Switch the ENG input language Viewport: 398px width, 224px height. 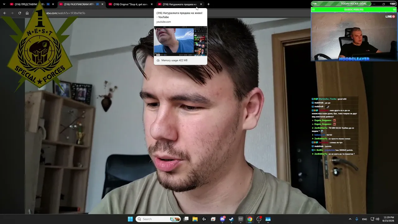tap(364, 219)
